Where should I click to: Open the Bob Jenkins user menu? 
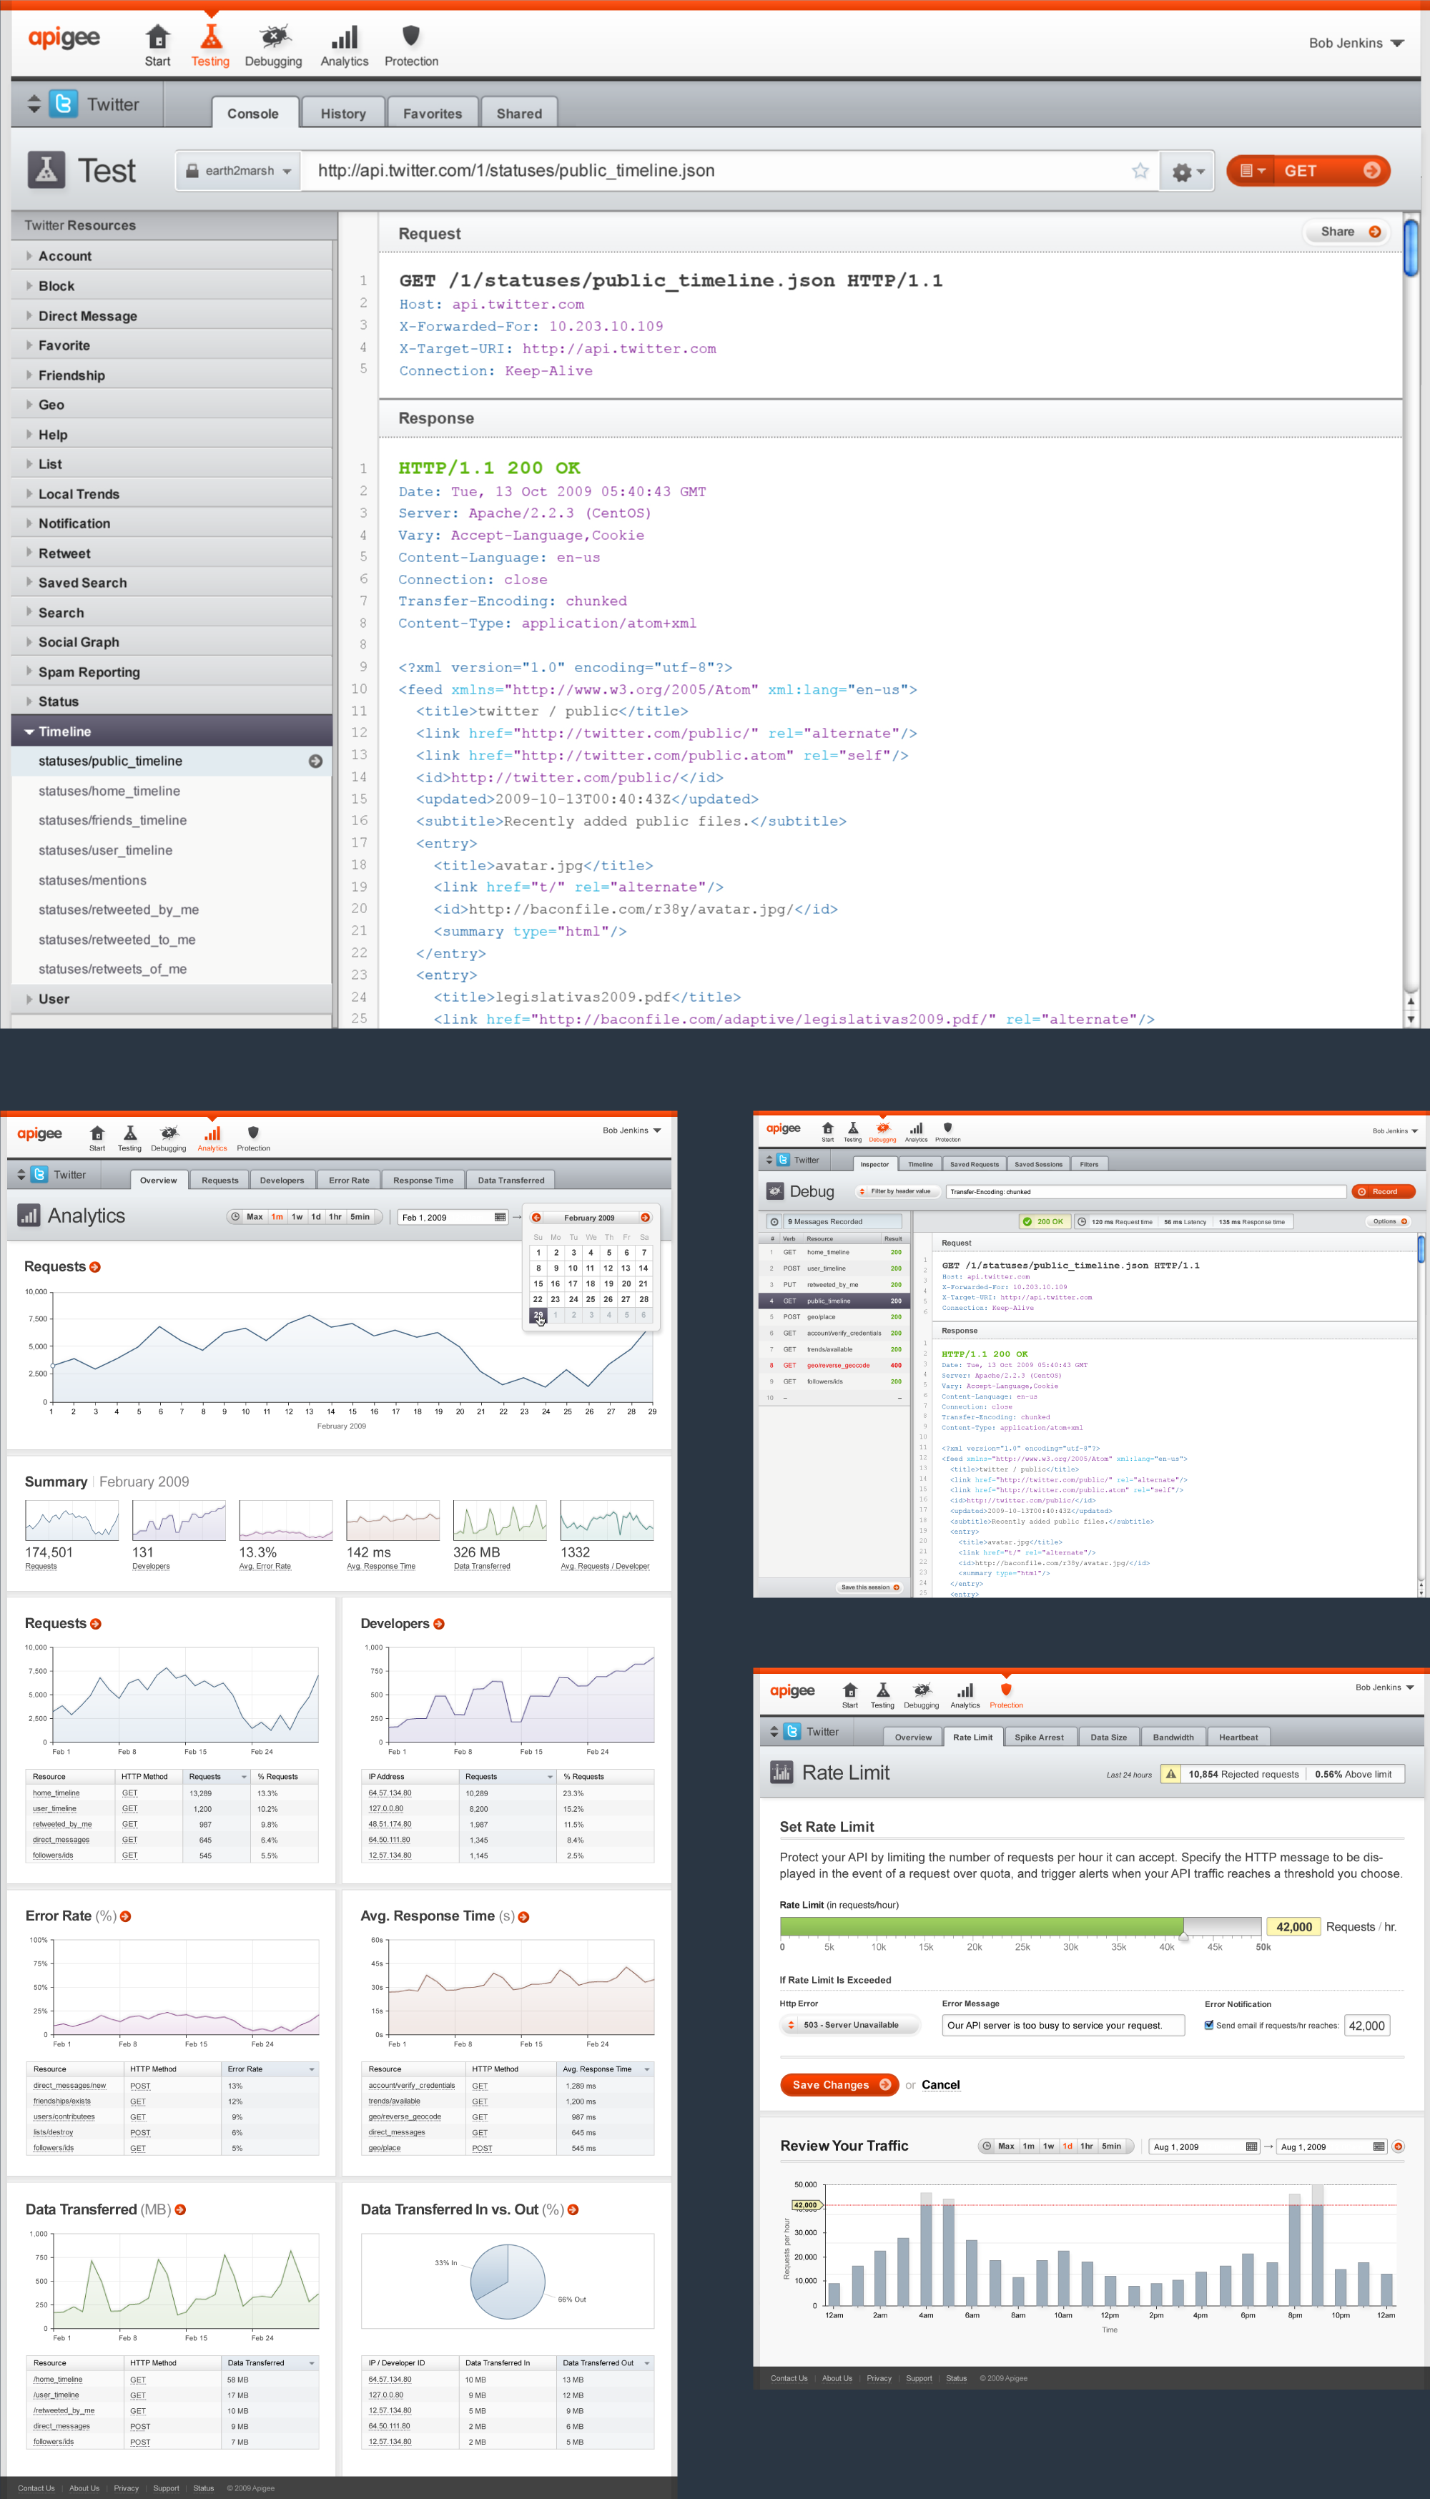[x=1356, y=43]
